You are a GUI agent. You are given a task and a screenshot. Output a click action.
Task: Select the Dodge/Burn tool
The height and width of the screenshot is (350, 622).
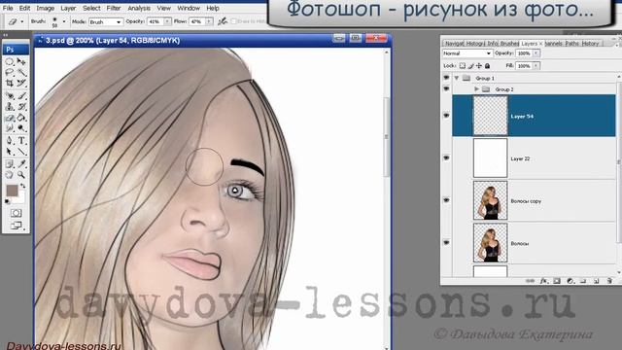(x=21, y=128)
